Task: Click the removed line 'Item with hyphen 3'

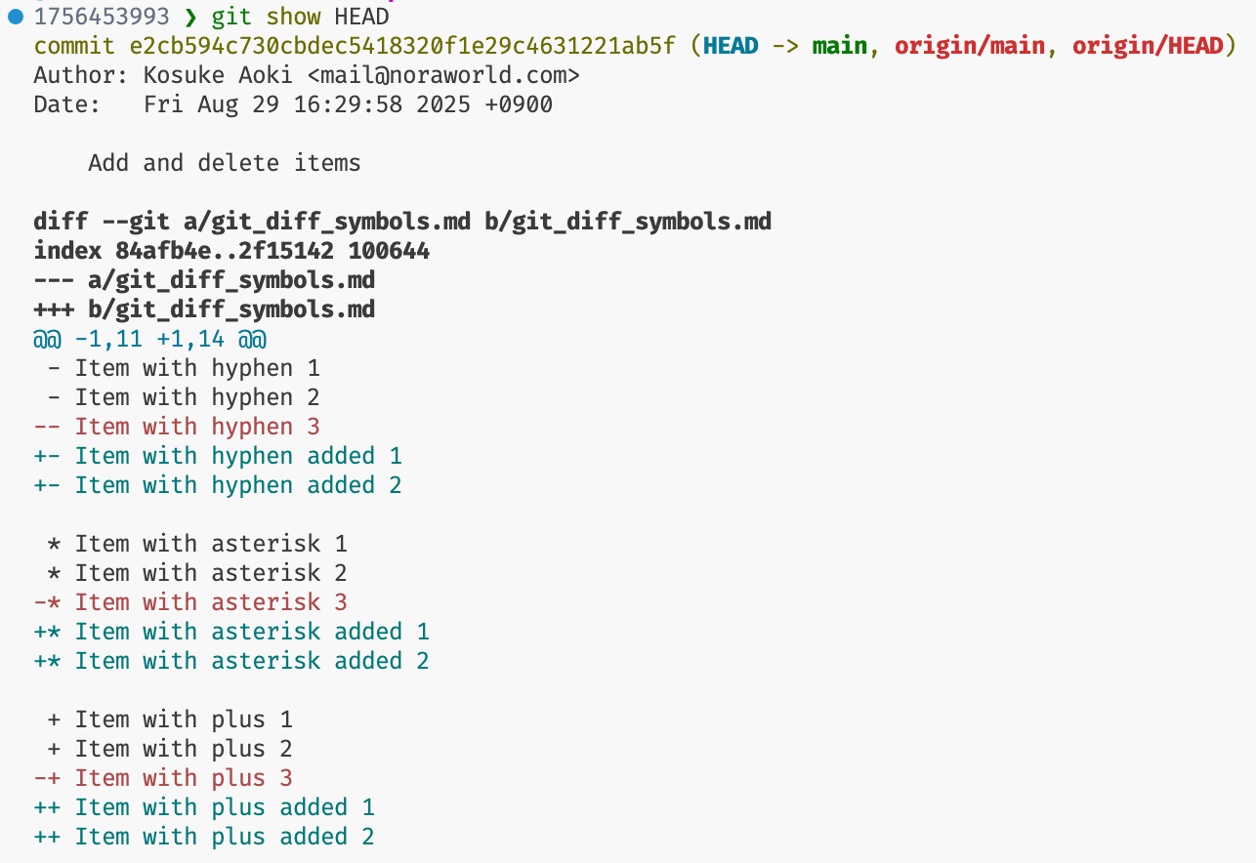Action: click(x=197, y=427)
